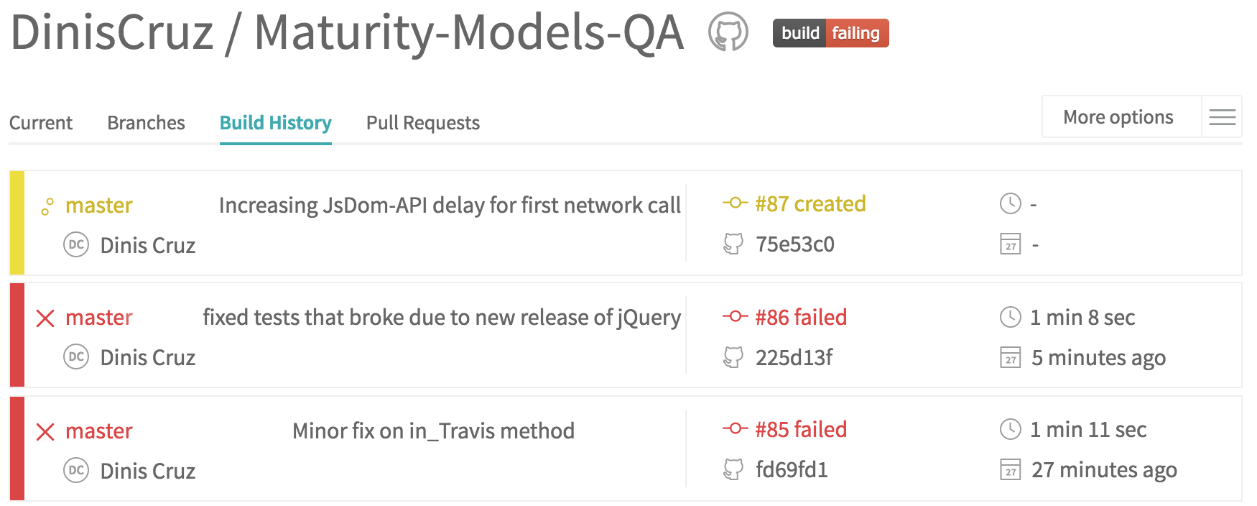This screenshot has width=1257, height=506.
Task: Open build #87 created link
Action: [810, 204]
